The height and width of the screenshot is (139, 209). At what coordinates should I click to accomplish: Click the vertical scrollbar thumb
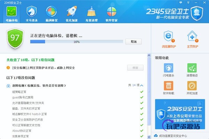149,91
